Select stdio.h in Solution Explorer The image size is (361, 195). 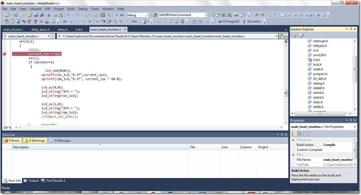[318, 102]
